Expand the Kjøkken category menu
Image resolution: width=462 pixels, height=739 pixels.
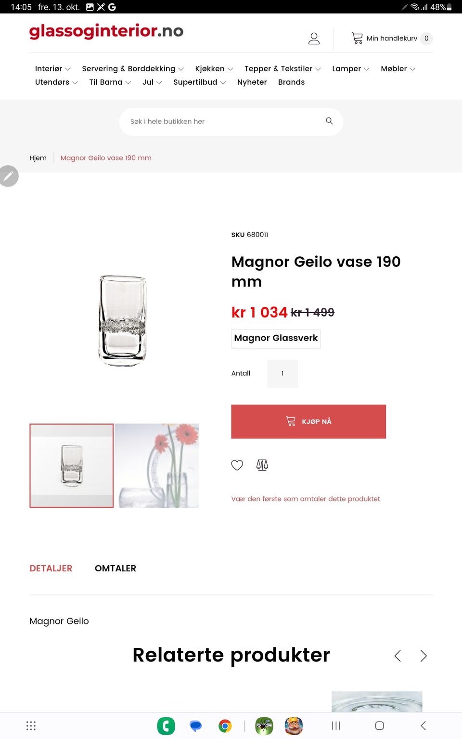point(213,68)
